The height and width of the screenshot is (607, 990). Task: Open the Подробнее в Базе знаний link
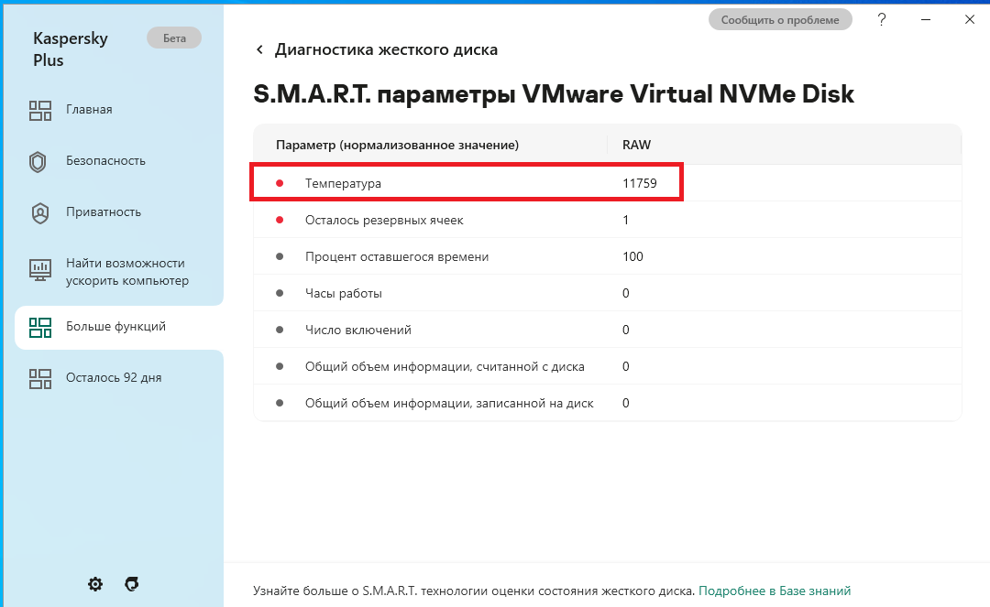[775, 591]
